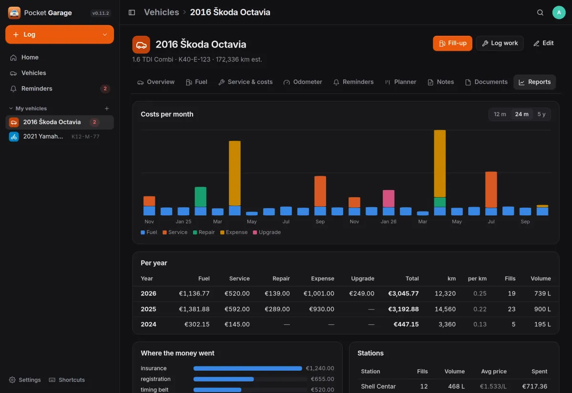Image resolution: width=572 pixels, height=393 pixels.
Task: Open the Fuel tab
Action: pos(196,82)
